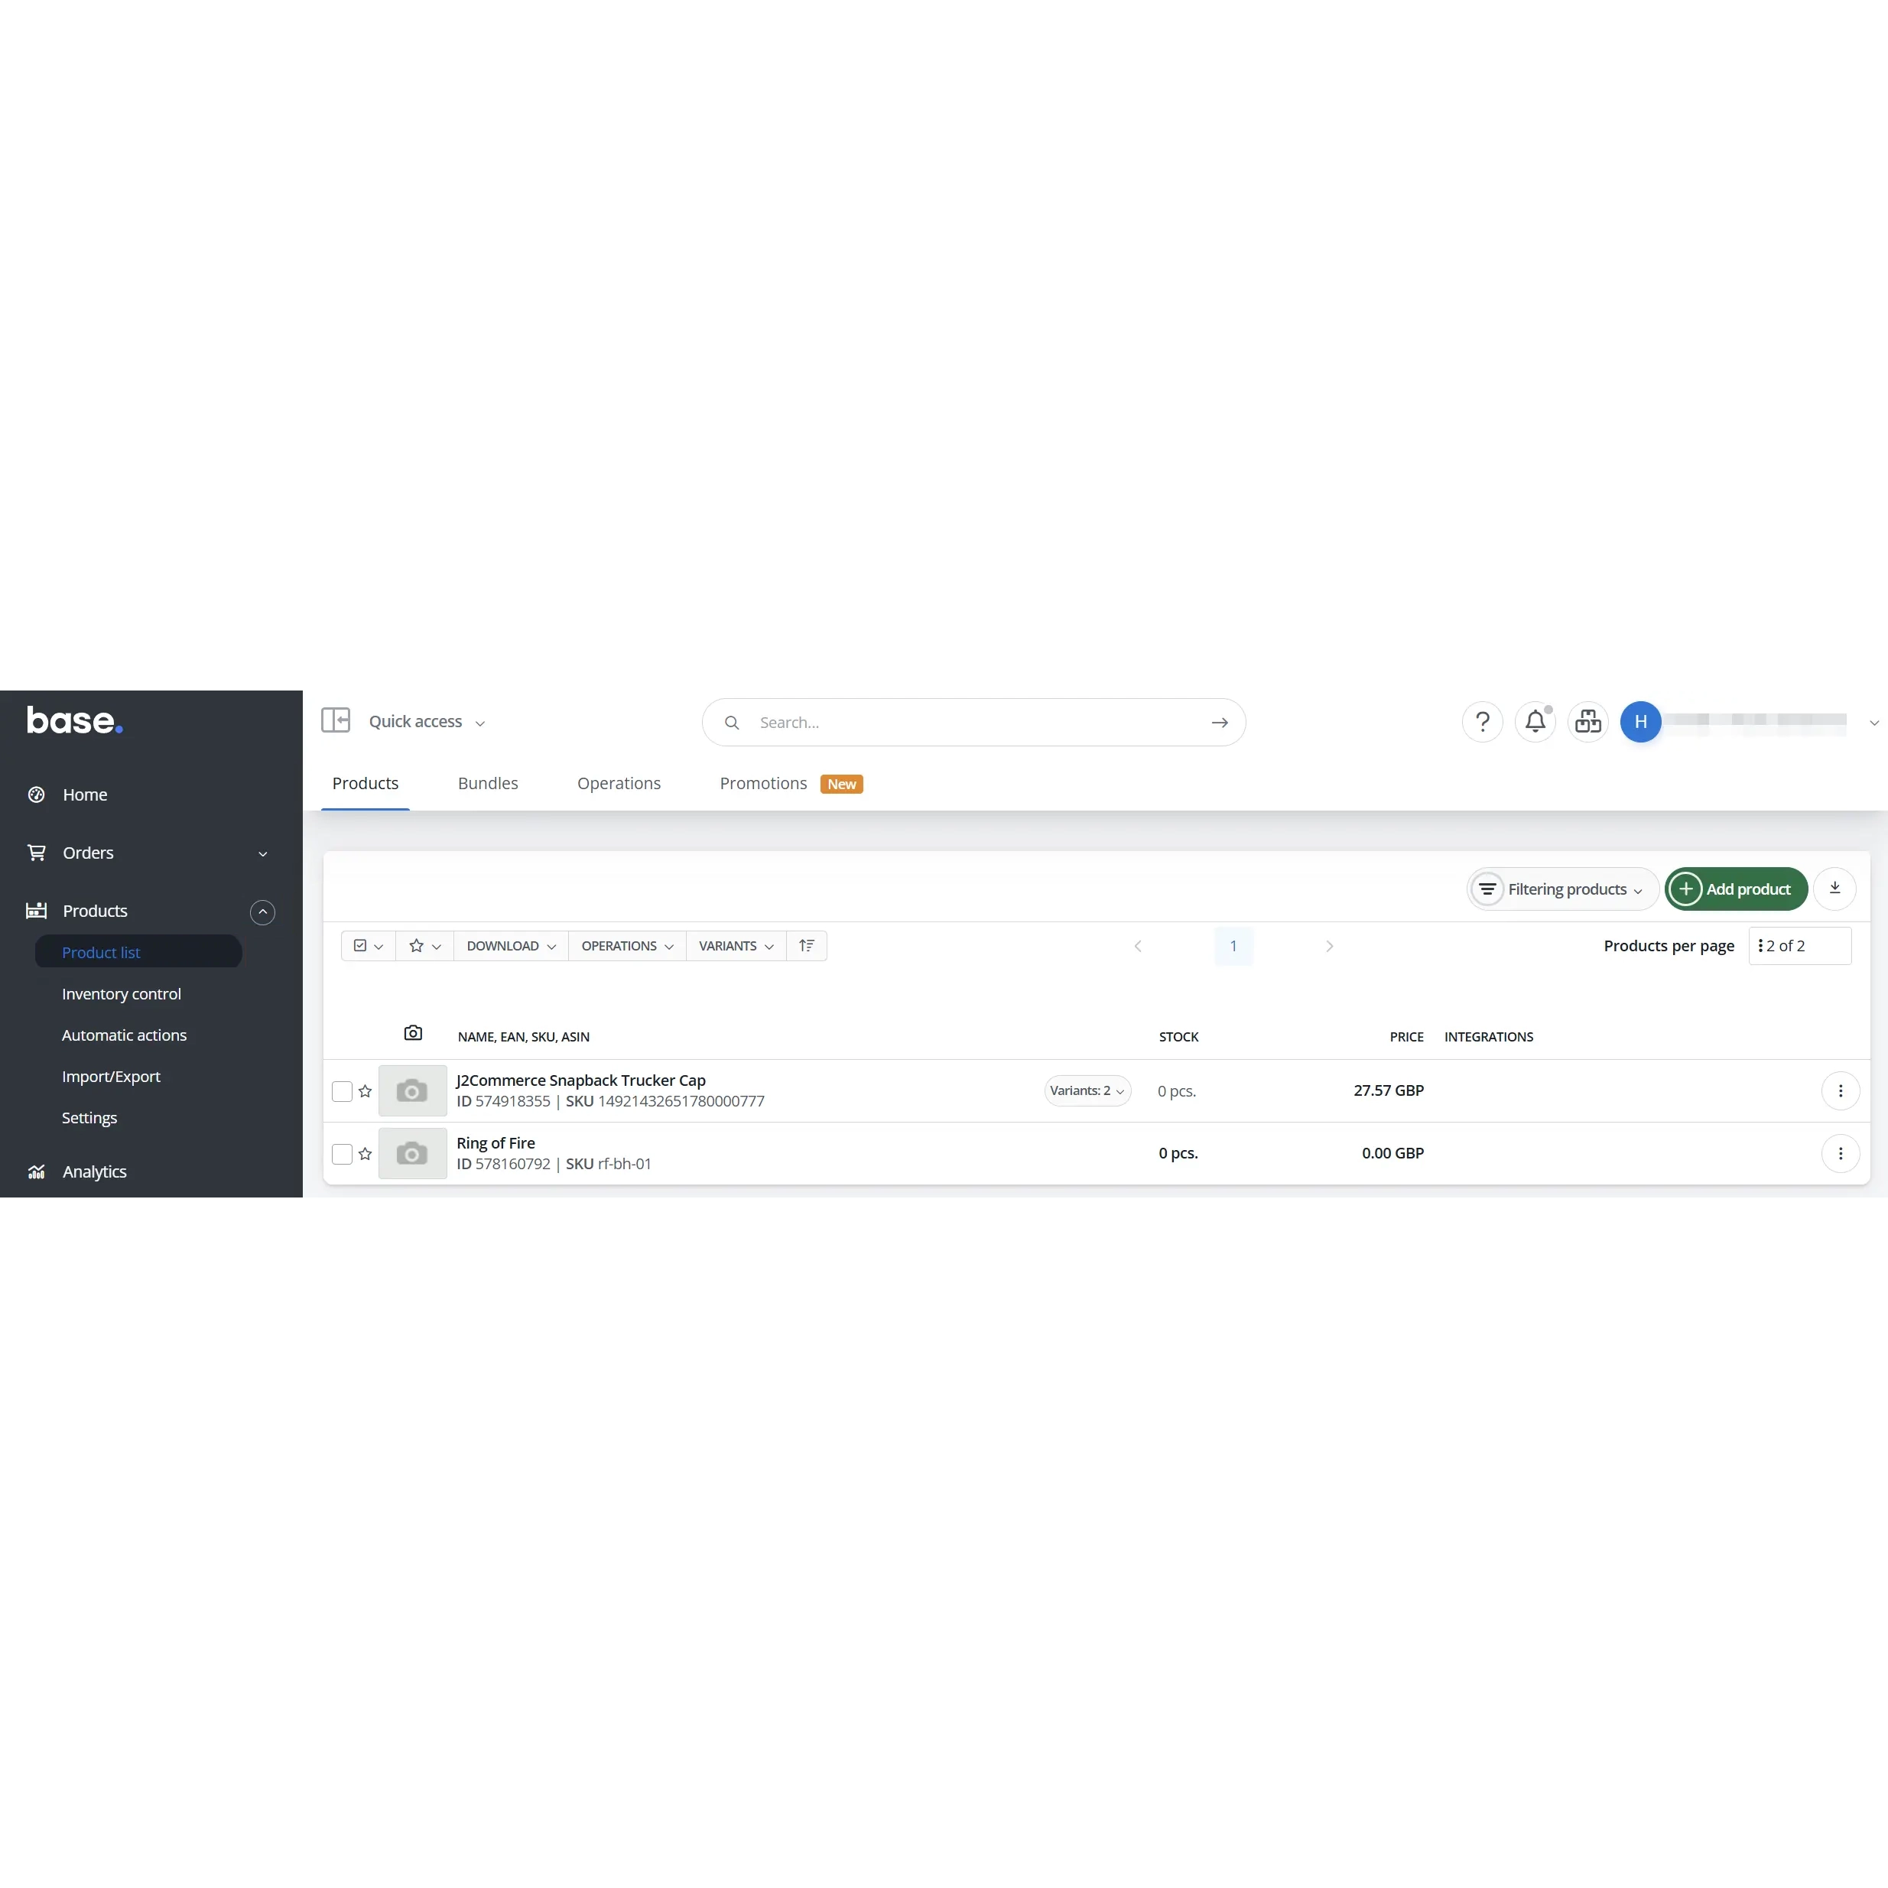Open Ring of Fire product link
The width and height of the screenshot is (1888, 1888).
coord(496,1142)
